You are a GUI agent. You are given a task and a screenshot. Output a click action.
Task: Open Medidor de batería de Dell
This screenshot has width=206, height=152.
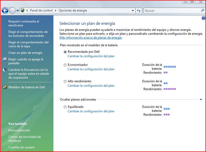pos(26,87)
